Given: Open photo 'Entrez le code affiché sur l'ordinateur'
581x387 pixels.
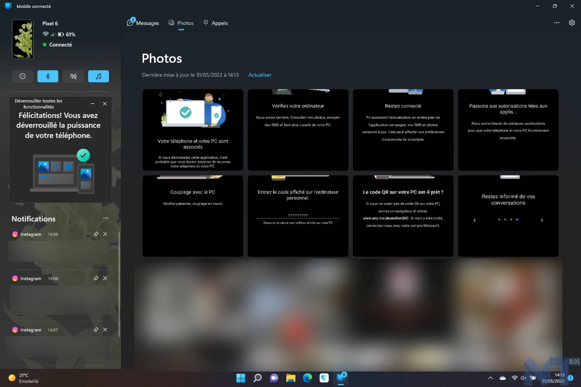Looking at the screenshot, I should [298, 216].
